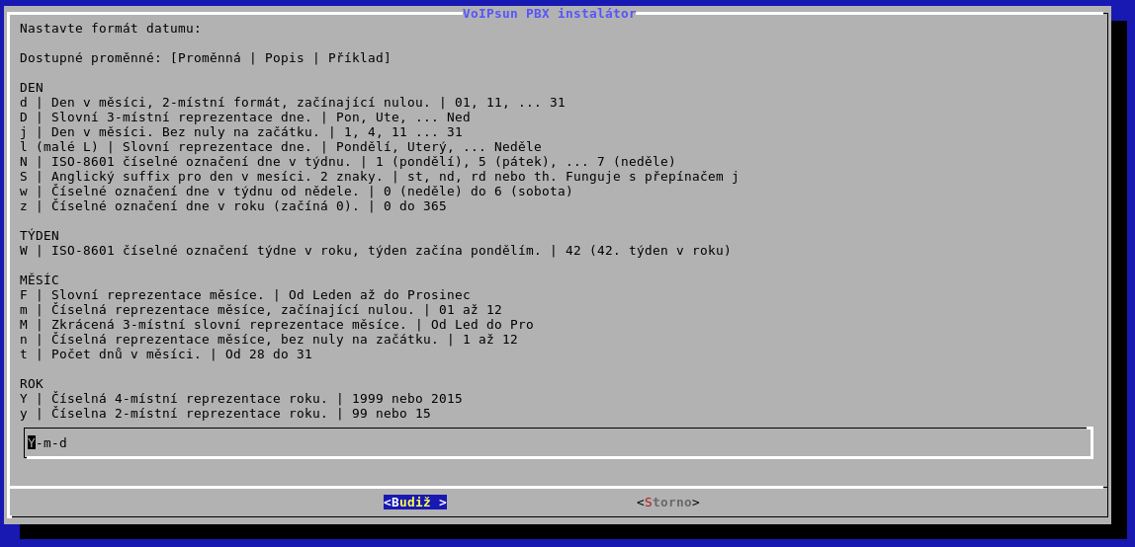
Task: Click the DEN section heading
Action: tap(31, 88)
